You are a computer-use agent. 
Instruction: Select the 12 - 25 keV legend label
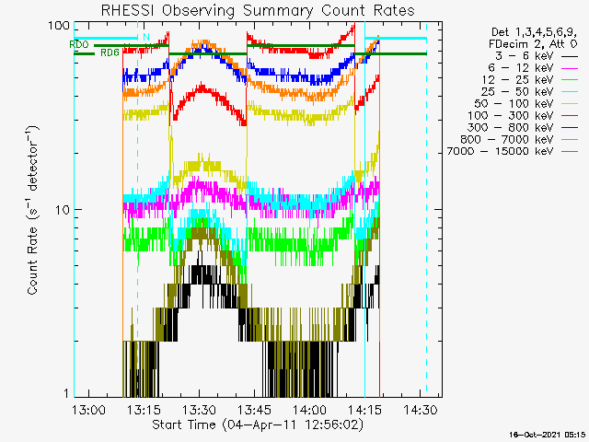click(517, 80)
